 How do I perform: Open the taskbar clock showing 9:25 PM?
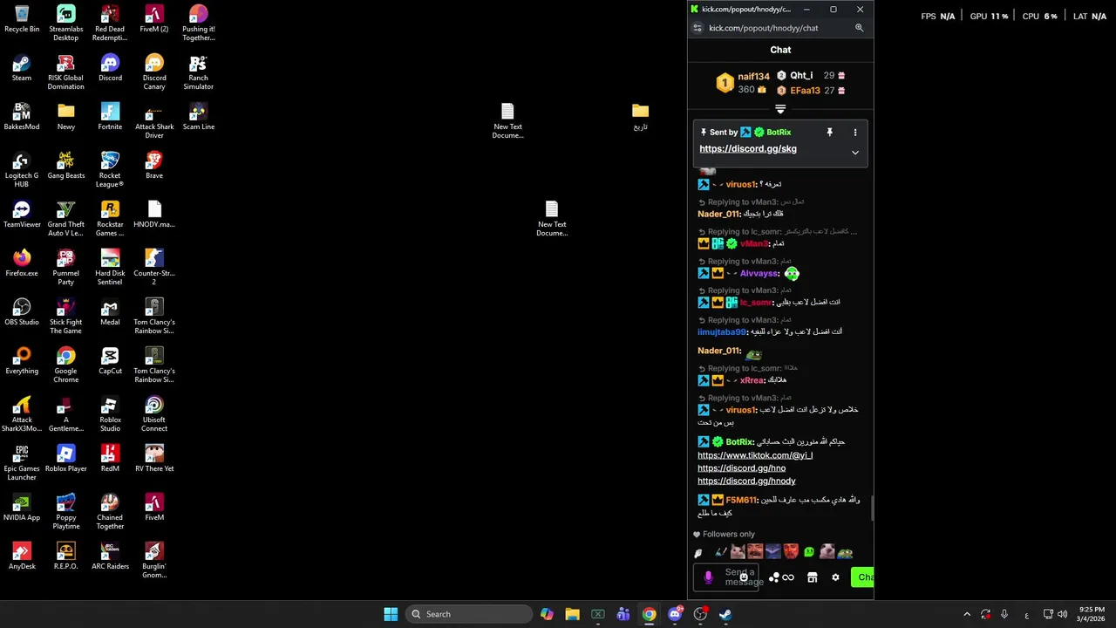tap(1091, 614)
